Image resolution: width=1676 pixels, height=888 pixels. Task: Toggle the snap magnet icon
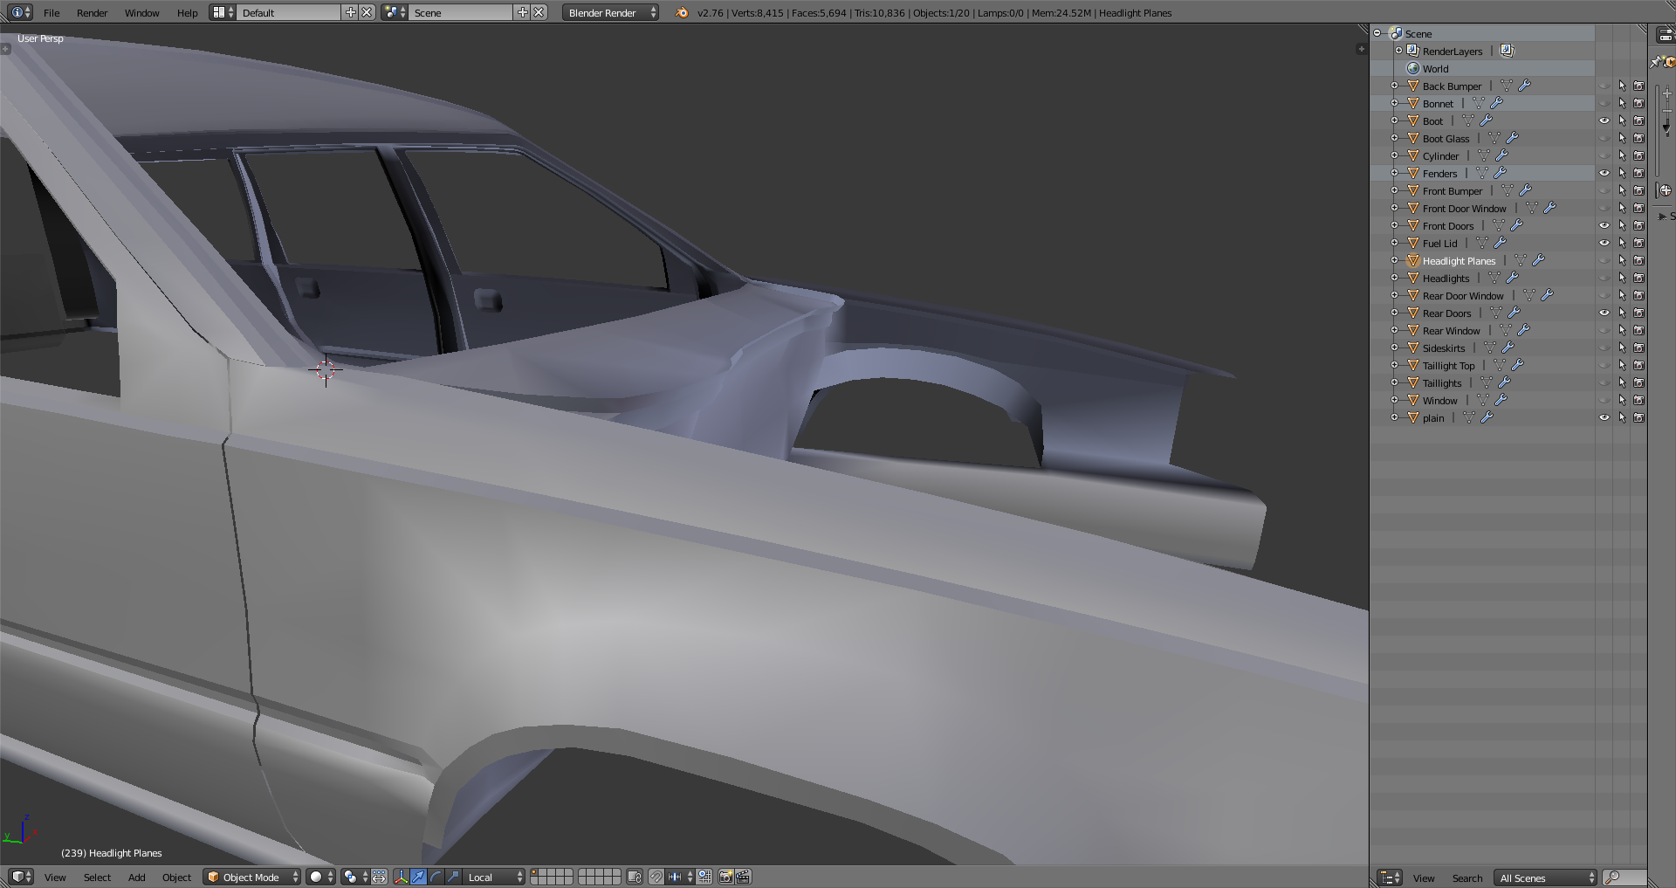click(x=656, y=877)
